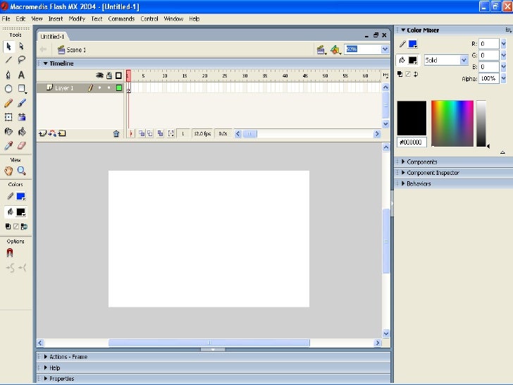Screen dimensions: 513x385
Task: Open the Solid fill style dropdown
Action: [445, 61]
